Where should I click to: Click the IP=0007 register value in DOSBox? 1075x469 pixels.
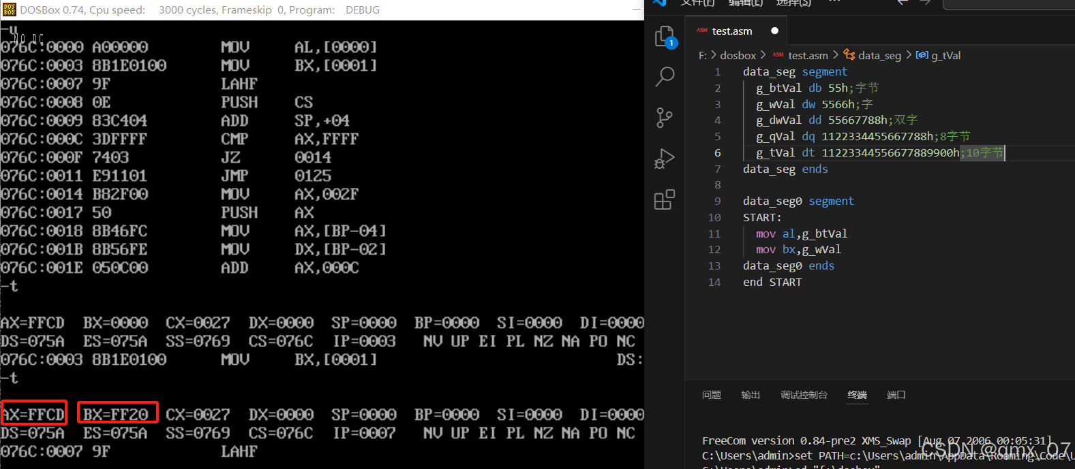pos(364,433)
